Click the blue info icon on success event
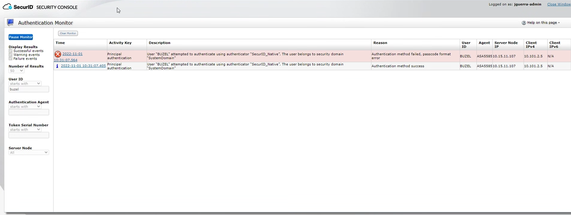 (57, 66)
